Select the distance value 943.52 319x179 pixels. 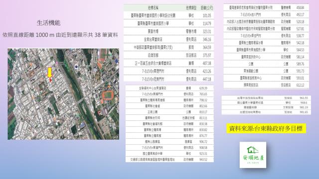tap(203, 160)
